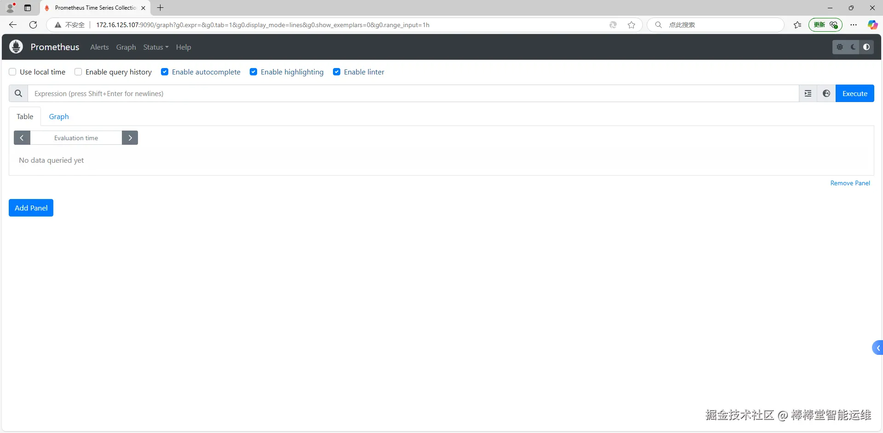The height and width of the screenshot is (433, 883).
Task: Open the Alerts page
Action: pos(99,47)
